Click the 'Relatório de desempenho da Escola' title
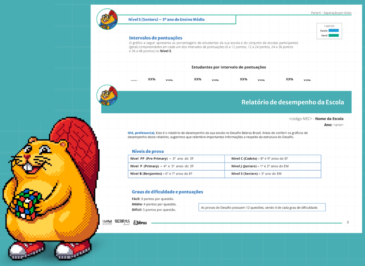This screenshot has height=266, width=365. 293,102
